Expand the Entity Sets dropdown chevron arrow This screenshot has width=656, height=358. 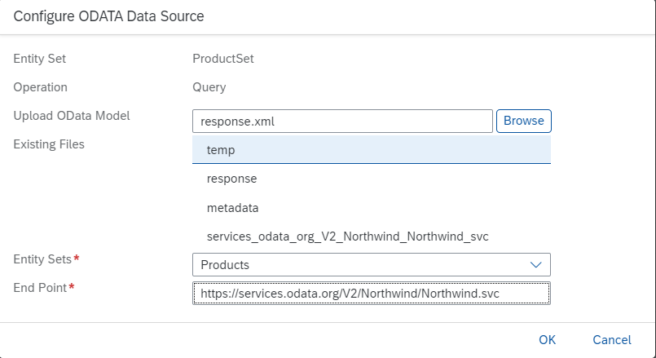point(535,265)
